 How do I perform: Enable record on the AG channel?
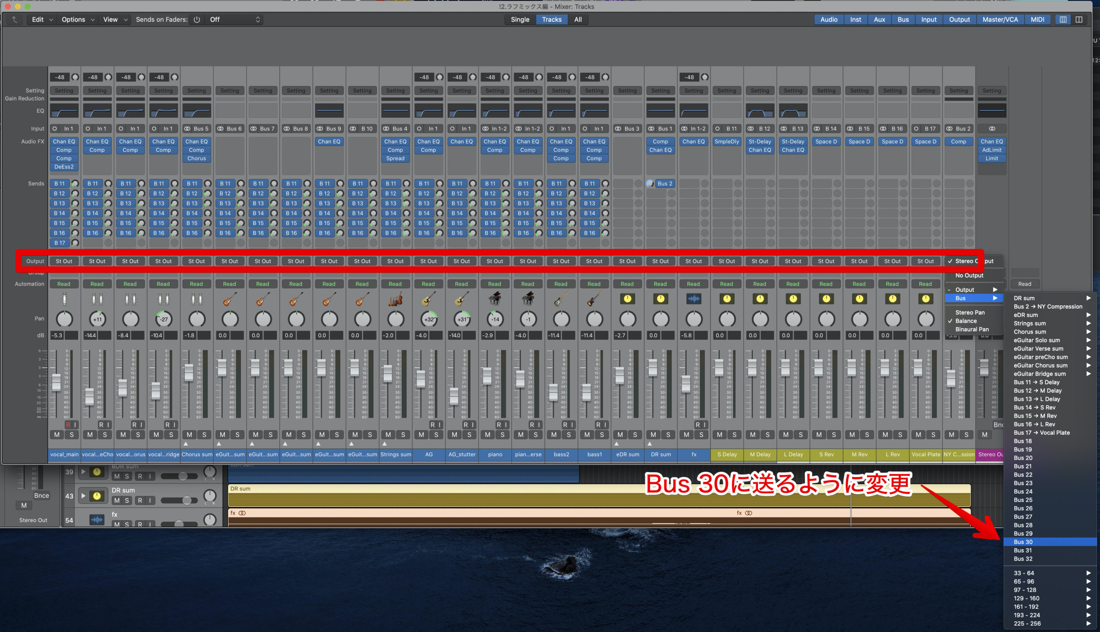[x=432, y=424]
